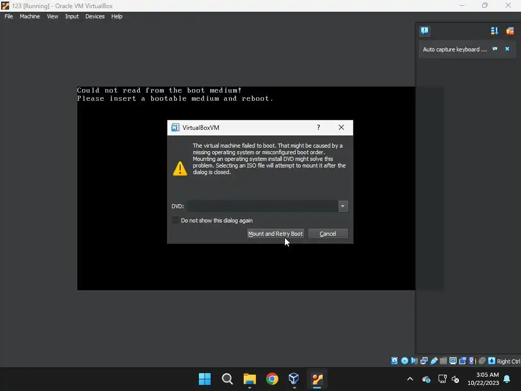Click the hard disk activity status icon

coord(394,361)
